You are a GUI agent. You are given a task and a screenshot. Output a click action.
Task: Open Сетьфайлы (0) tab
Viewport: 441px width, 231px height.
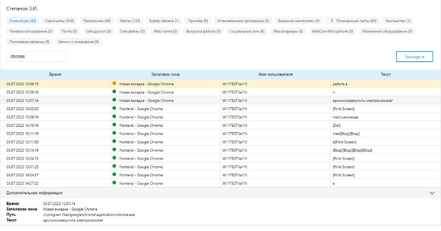[x=132, y=31]
